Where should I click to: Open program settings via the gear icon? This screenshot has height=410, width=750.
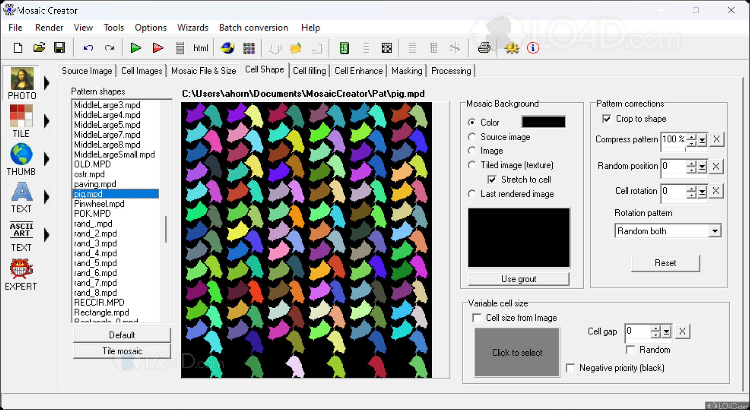[x=512, y=48]
